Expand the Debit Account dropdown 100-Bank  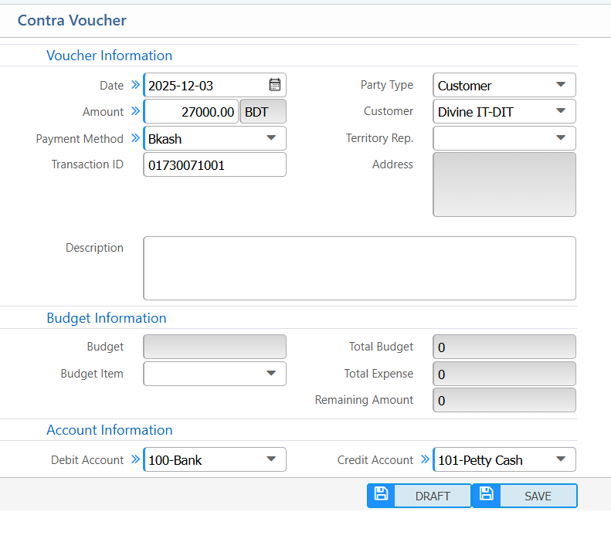pyautogui.click(x=215, y=459)
